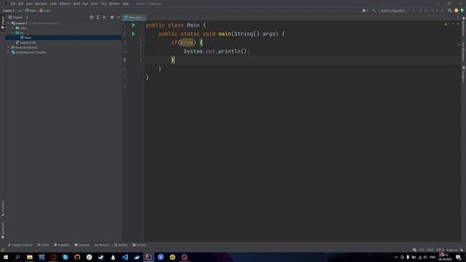Screen dimensions: 466x262
Task: Click the indent spaces status entry
Action: point(452,250)
